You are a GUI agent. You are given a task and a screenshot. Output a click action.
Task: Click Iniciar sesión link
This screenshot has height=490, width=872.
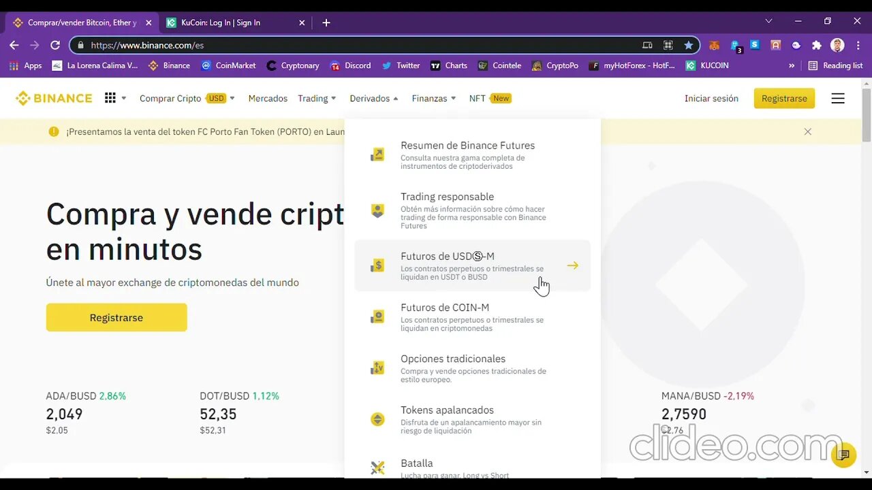[x=711, y=98]
